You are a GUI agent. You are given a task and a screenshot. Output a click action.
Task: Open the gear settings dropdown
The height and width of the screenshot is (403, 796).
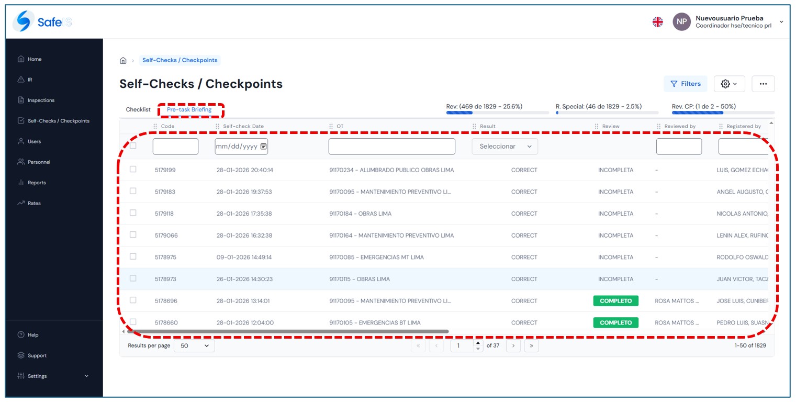tap(729, 84)
